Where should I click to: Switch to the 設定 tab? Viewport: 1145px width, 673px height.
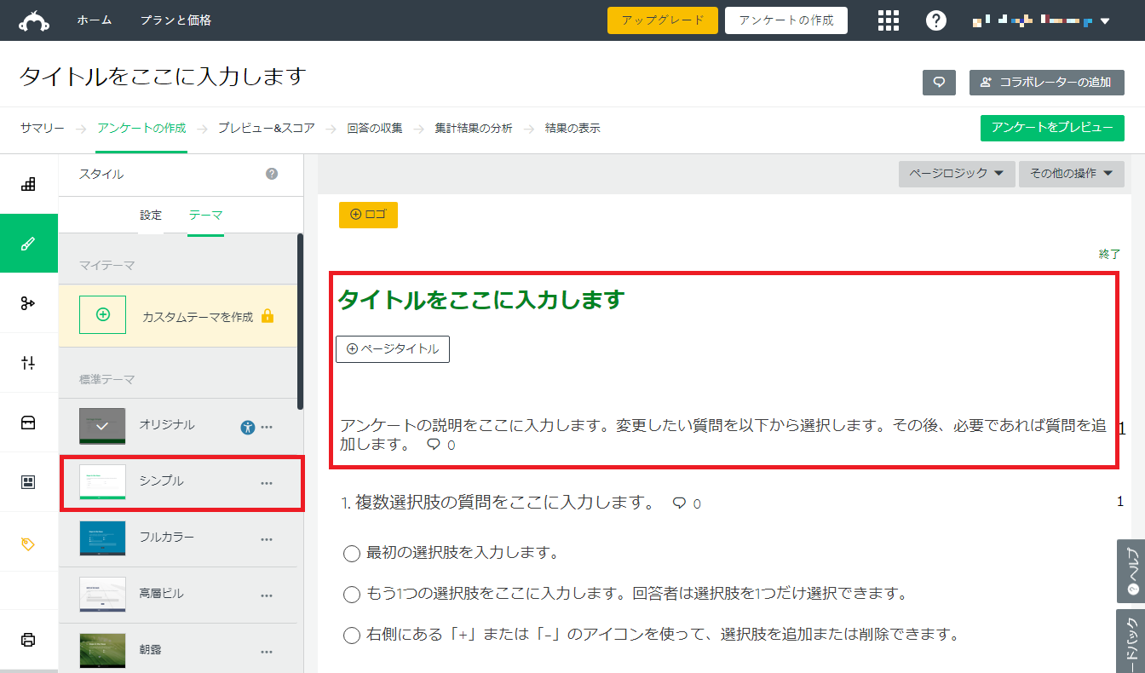point(151,216)
